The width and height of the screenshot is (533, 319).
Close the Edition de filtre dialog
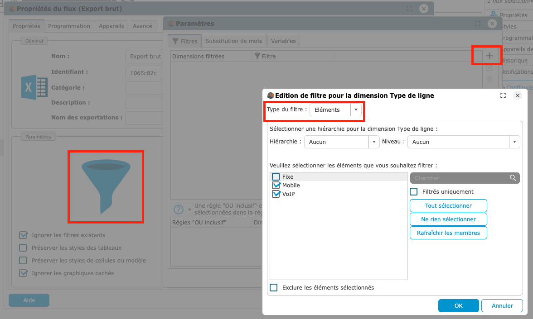click(x=517, y=95)
